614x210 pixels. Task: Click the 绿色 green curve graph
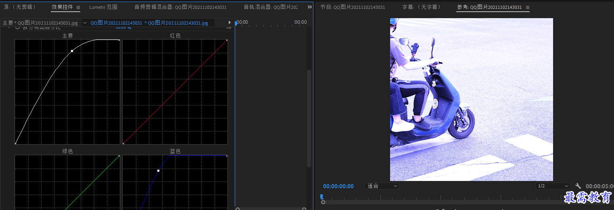tap(67, 182)
